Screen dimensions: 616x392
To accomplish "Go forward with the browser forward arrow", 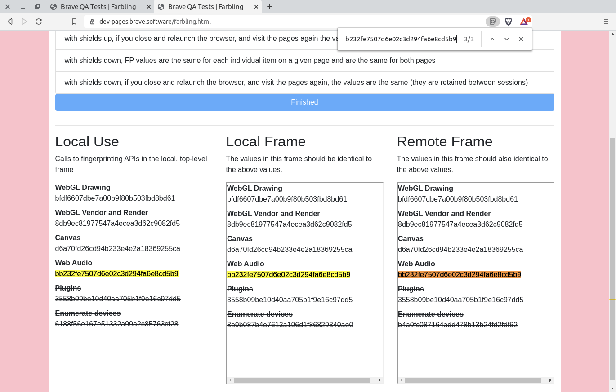I will (x=24, y=22).
